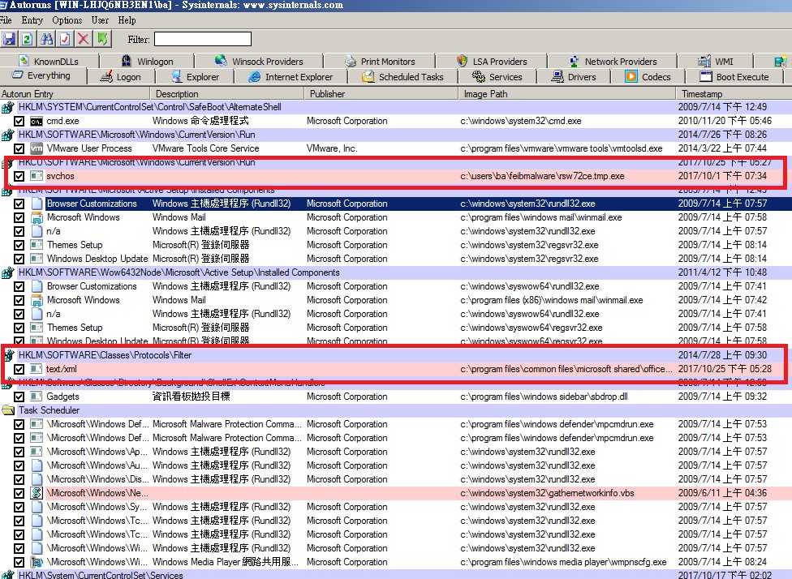Viewport: 792px width, 579px height.
Task: Select the Boot Execute tab
Action: pos(734,77)
